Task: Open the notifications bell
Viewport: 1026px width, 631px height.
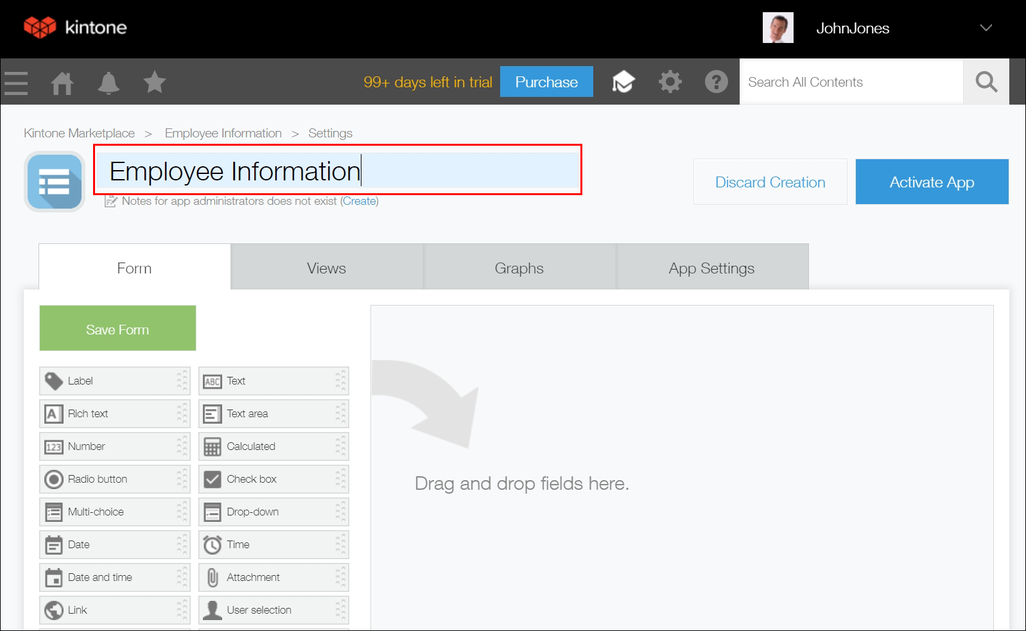Action: click(x=109, y=83)
